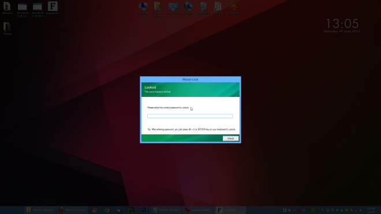Open the blue-white app icon after Chrome

click(x=119, y=210)
